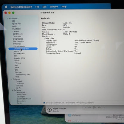Screen dimensions: 124x124
Task: Click the play button in media controls
Action: 94,107
